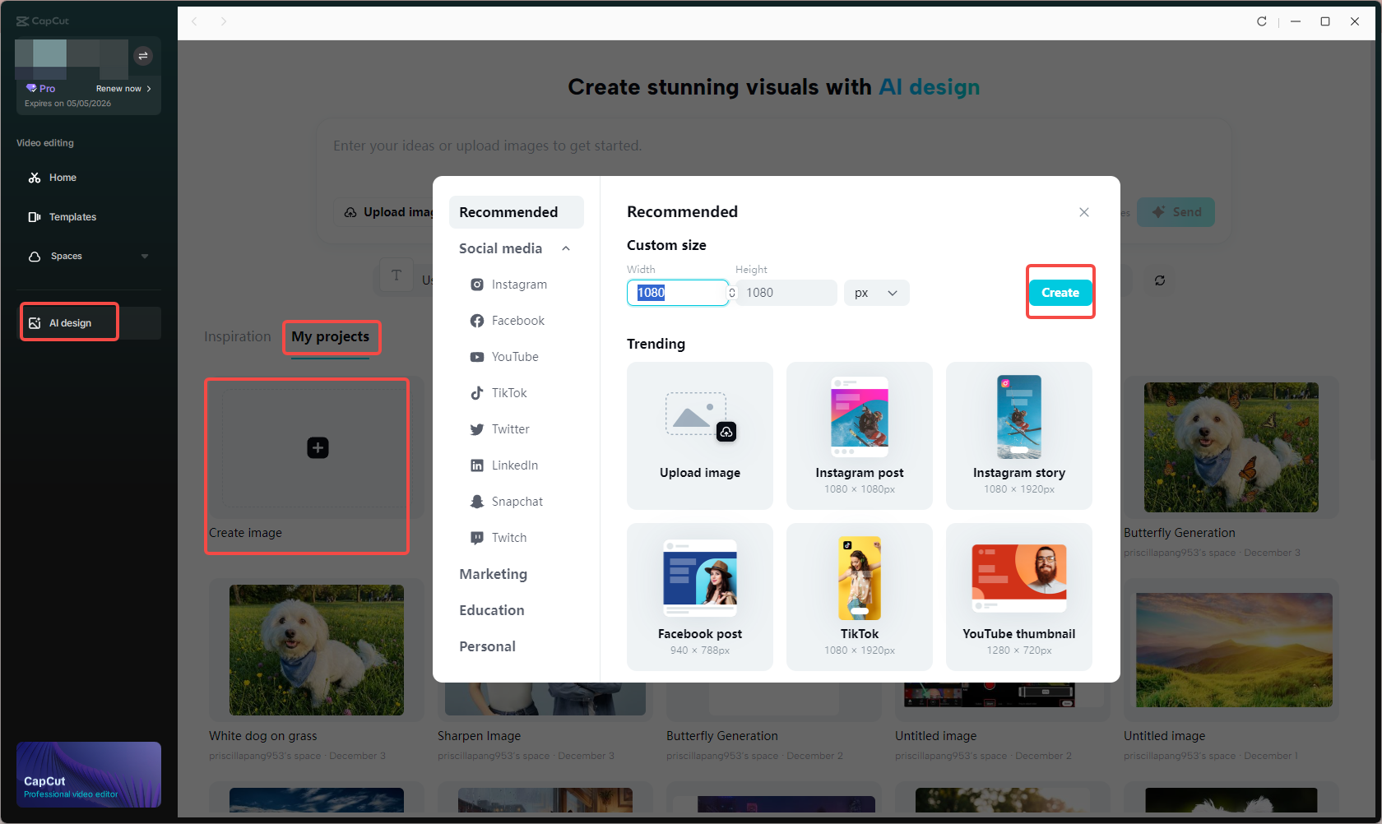Select YouTube in the social media list
This screenshot has height=824, width=1382.
click(514, 356)
